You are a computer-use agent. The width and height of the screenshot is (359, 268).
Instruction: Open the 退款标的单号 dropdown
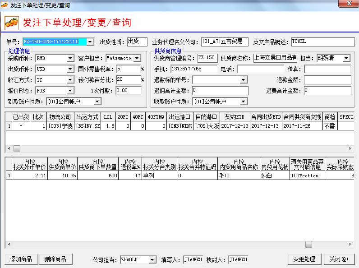[244, 80]
